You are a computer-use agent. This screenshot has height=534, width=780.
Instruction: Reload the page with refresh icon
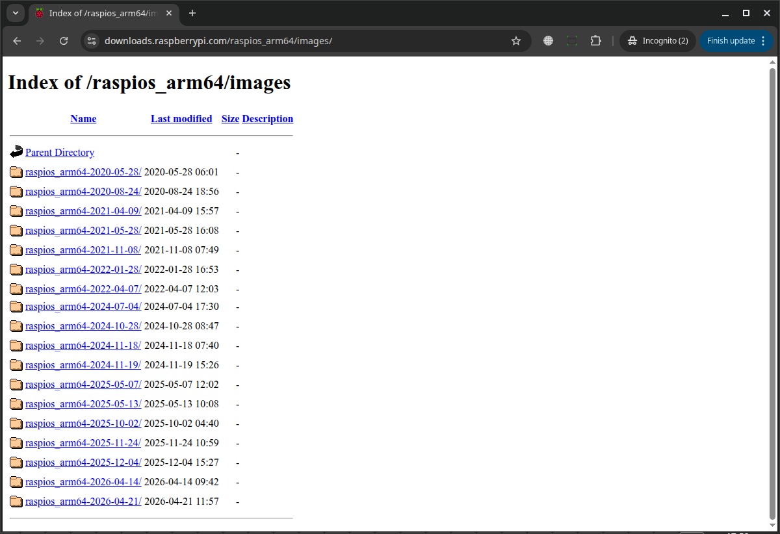(64, 41)
